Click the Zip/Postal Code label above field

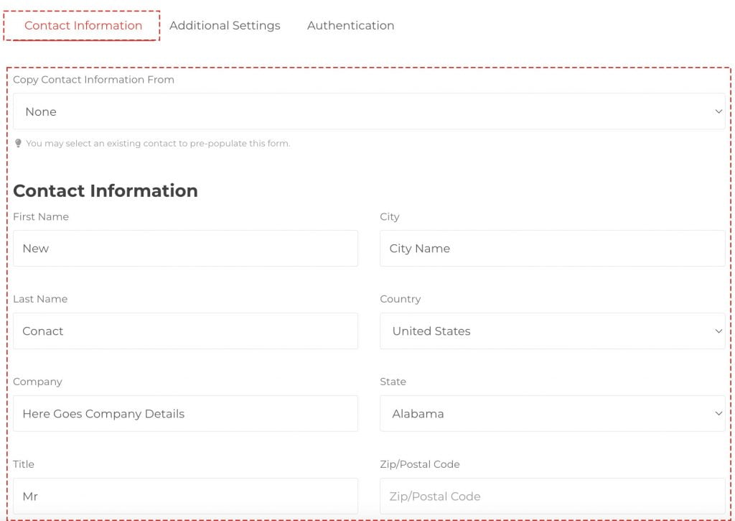click(419, 464)
